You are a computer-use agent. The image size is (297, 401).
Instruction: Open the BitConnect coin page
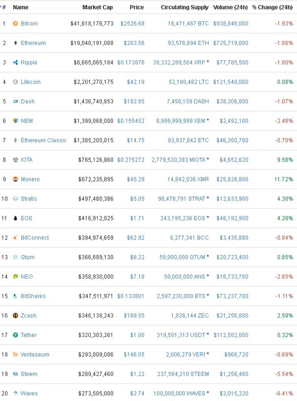click(35, 238)
